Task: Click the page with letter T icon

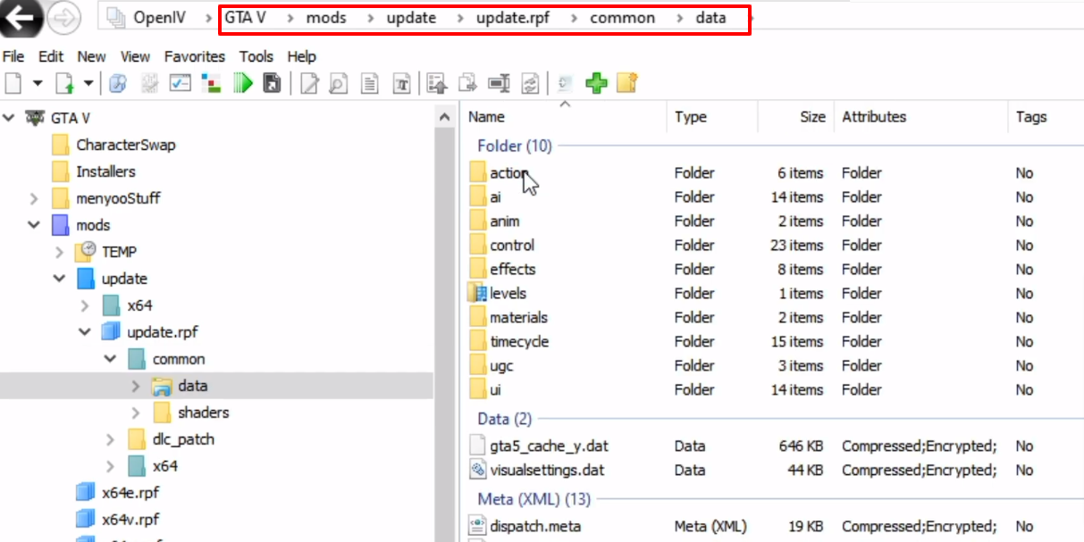Action: pos(402,83)
